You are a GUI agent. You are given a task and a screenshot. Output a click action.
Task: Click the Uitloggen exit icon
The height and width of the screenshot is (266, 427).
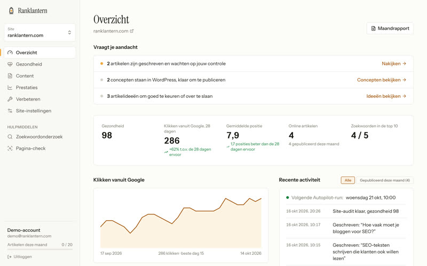pos(9,257)
